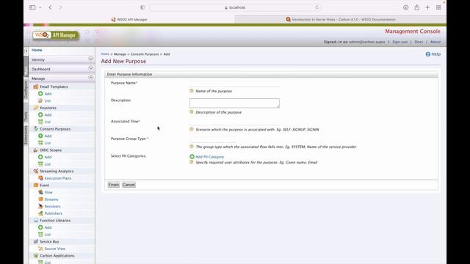Click the List icon under Email Templates

(40, 100)
